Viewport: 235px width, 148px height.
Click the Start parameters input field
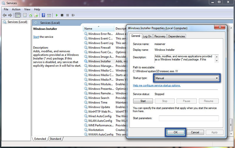(189, 118)
